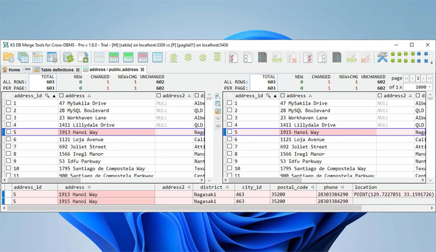
Task: Click sort triangle in left address_id header
Action: pyautogui.click(x=54, y=96)
